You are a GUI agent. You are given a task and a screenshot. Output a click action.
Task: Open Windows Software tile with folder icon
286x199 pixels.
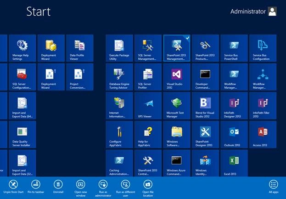(x=177, y=134)
